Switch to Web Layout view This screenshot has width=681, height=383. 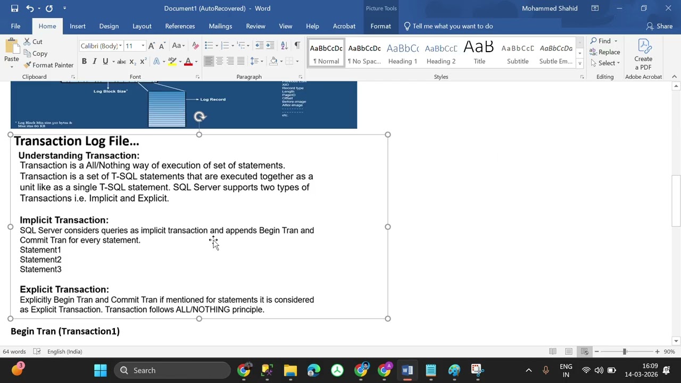585,351
